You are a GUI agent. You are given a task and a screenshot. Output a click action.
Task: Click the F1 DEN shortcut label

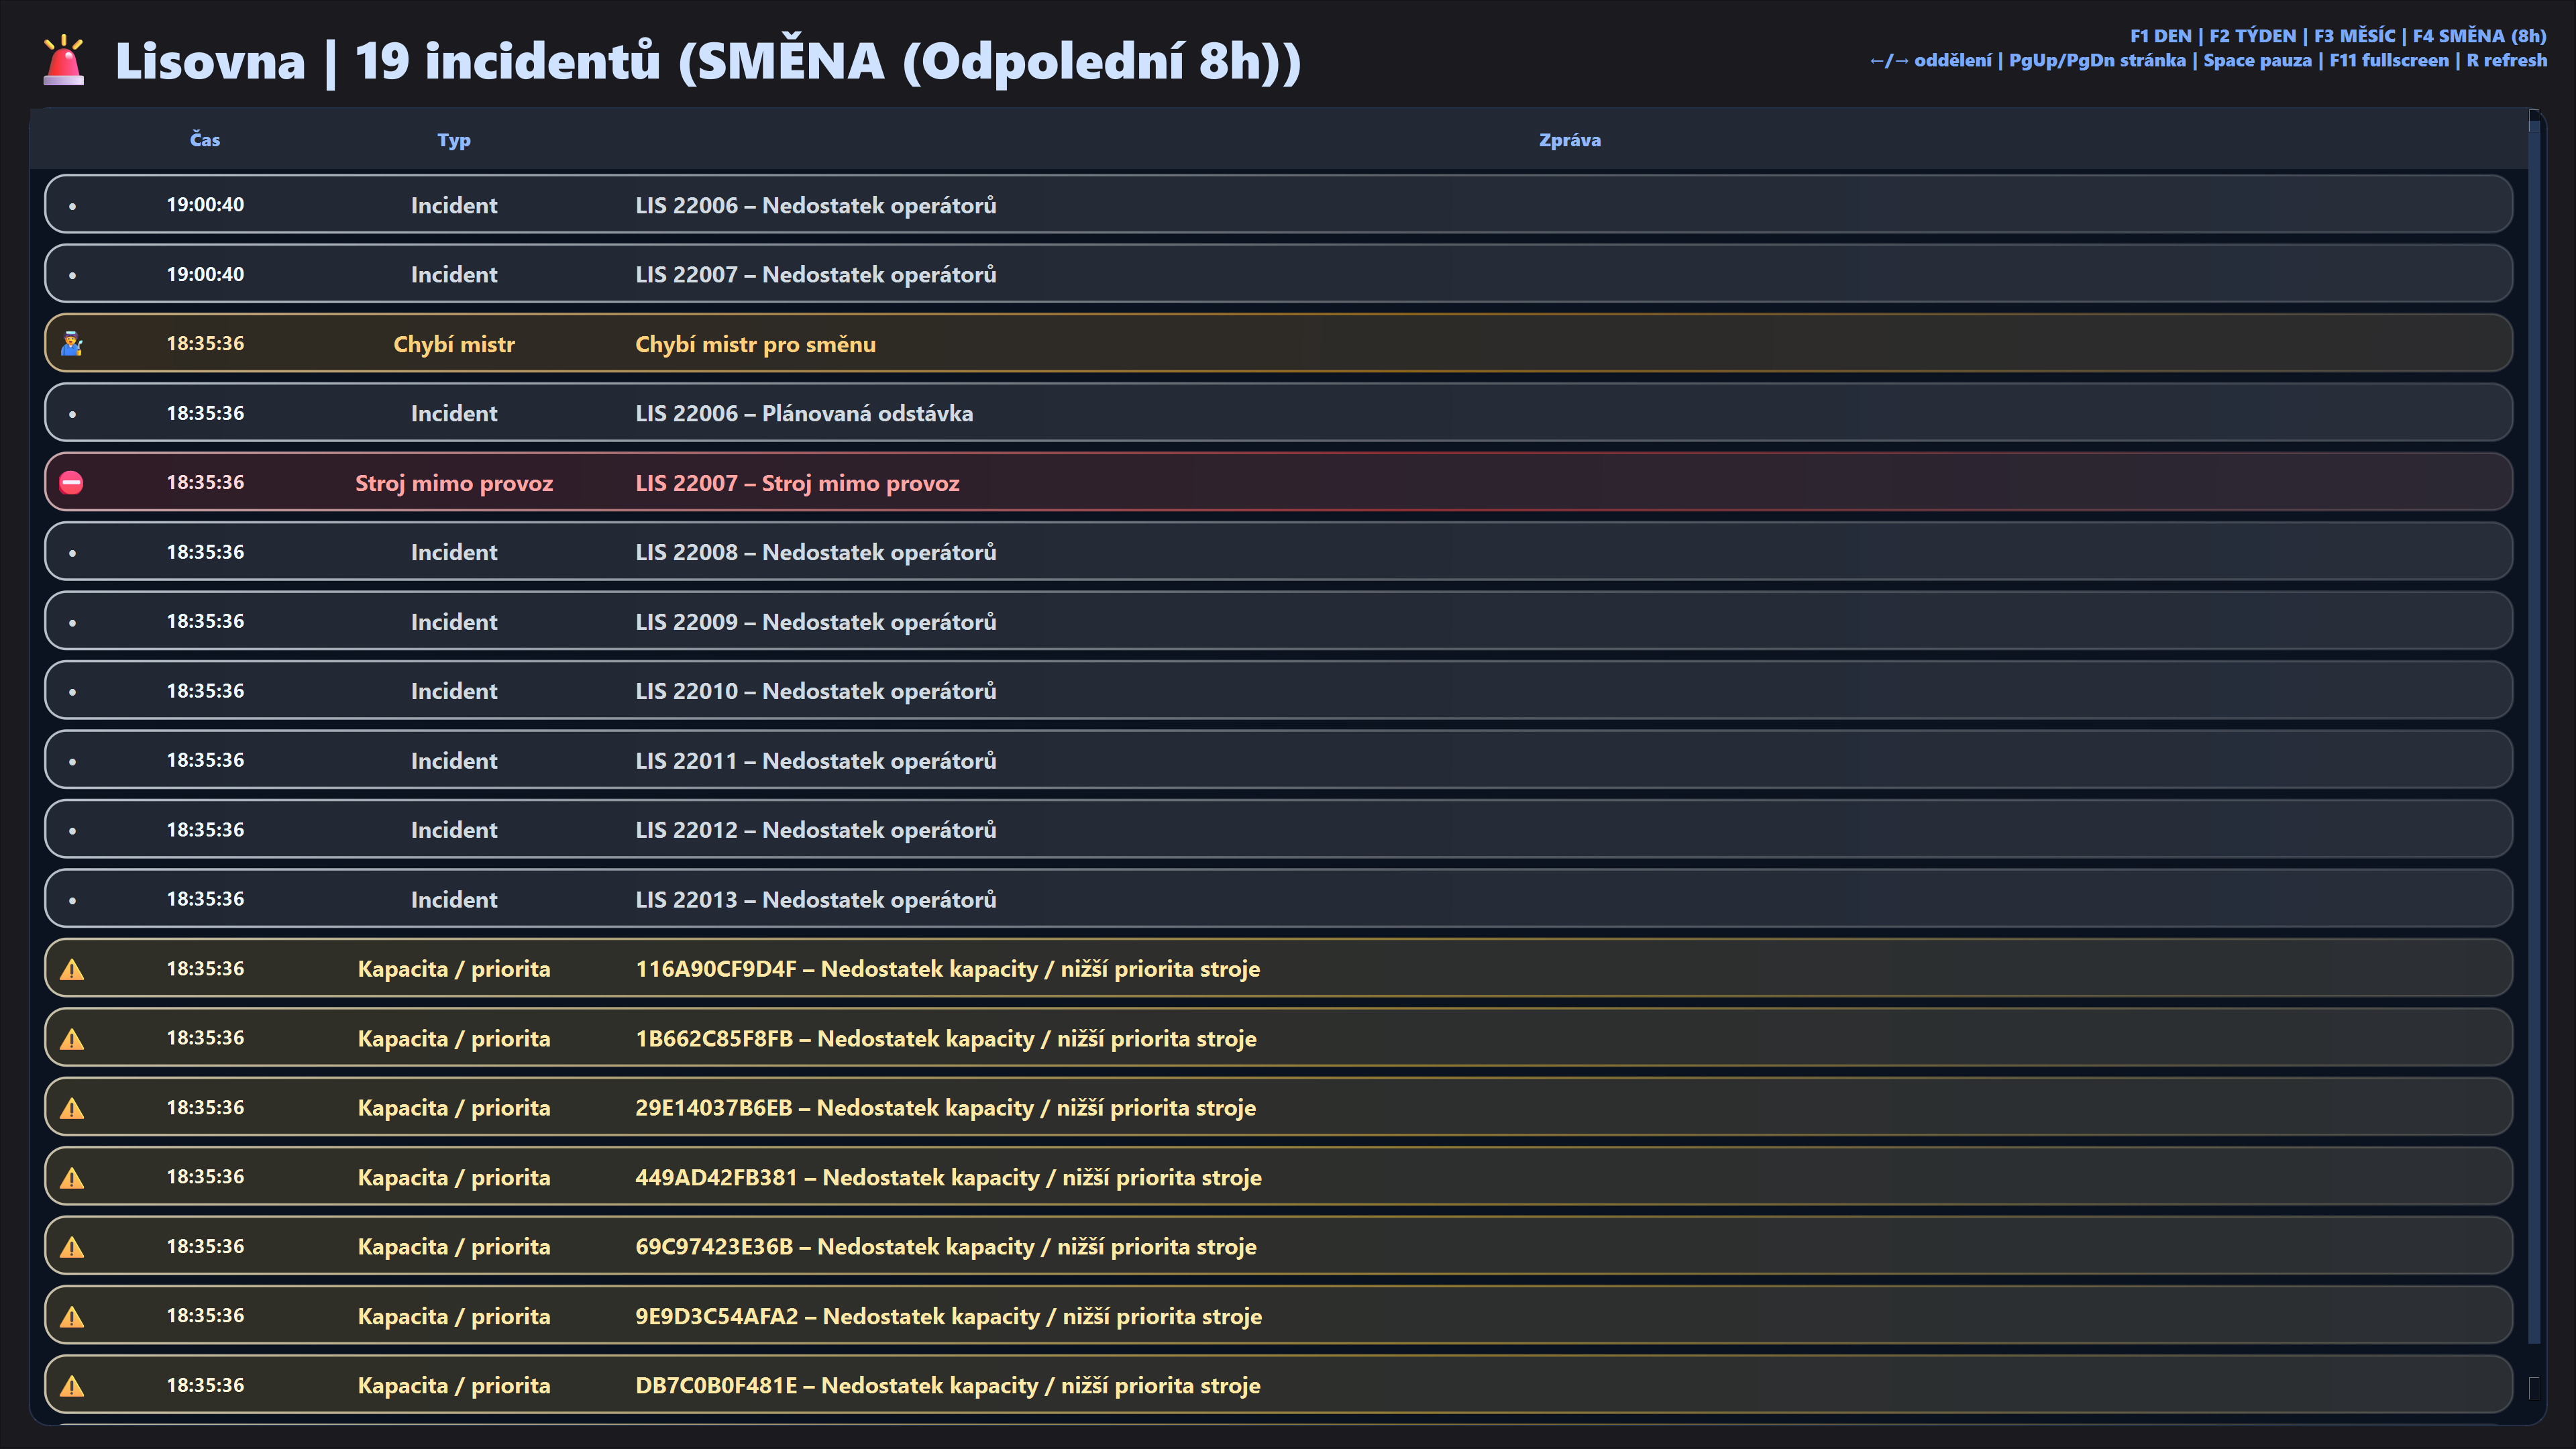coord(2160,36)
